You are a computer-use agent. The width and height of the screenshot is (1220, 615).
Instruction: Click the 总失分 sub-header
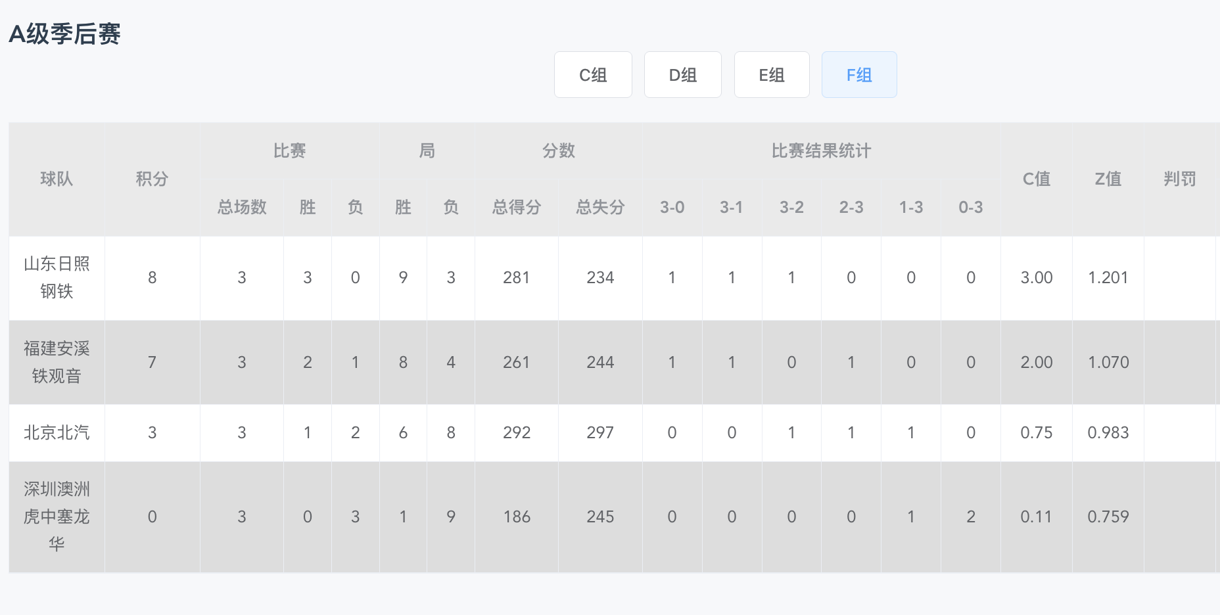pyautogui.click(x=600, y=207)
